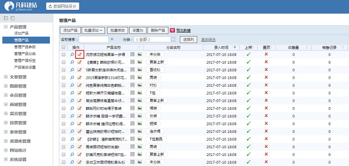
Task: Open 管理产品参数 in the sidebar
Action: tap(25, 47)
